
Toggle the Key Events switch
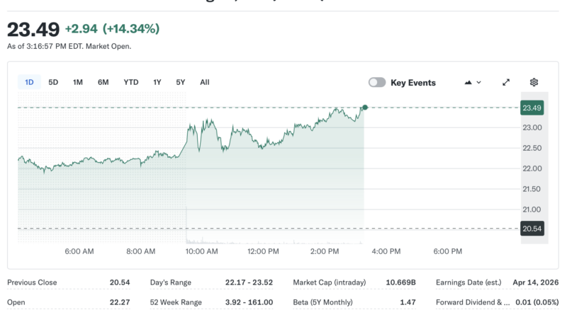pyautogui.click(x=377, y=82)
